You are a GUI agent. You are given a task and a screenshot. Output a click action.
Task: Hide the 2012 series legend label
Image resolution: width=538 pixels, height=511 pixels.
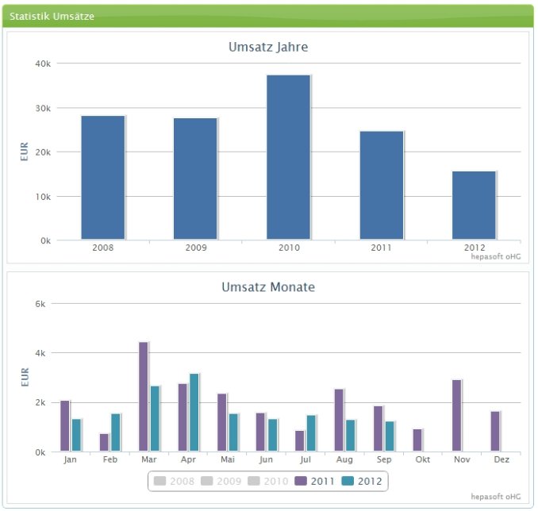click(x=370, y=481)
